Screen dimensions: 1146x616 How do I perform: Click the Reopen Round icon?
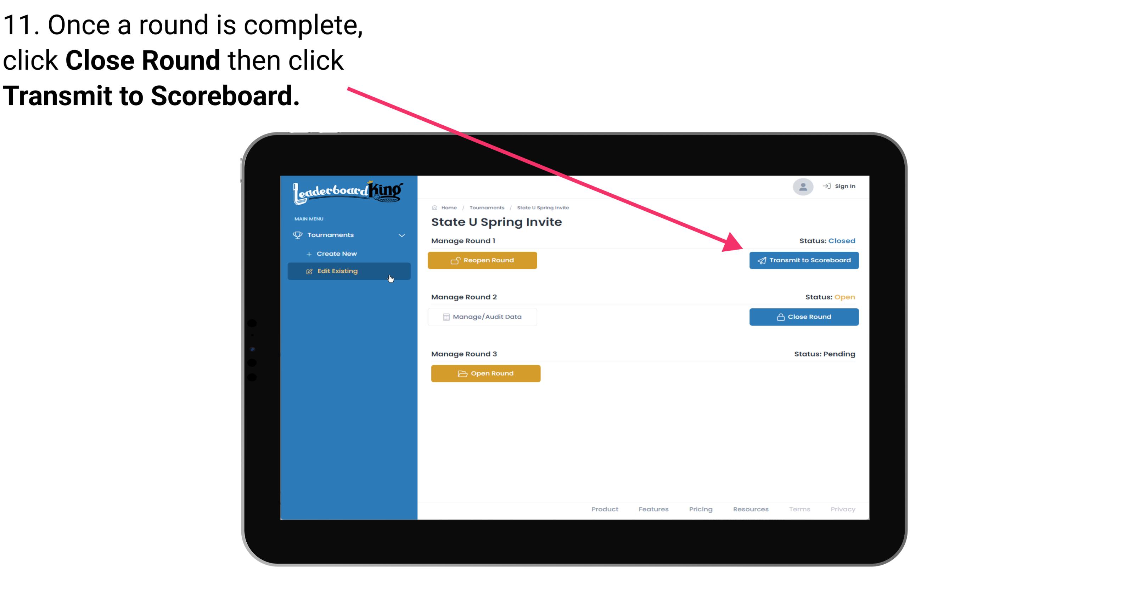(455, 259)
